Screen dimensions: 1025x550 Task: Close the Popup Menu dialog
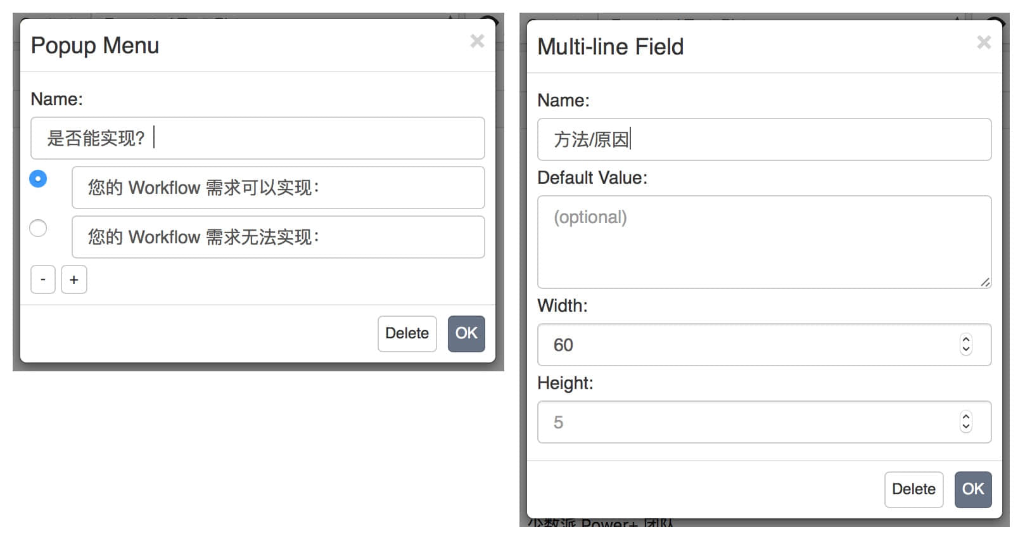pos(477,41)
